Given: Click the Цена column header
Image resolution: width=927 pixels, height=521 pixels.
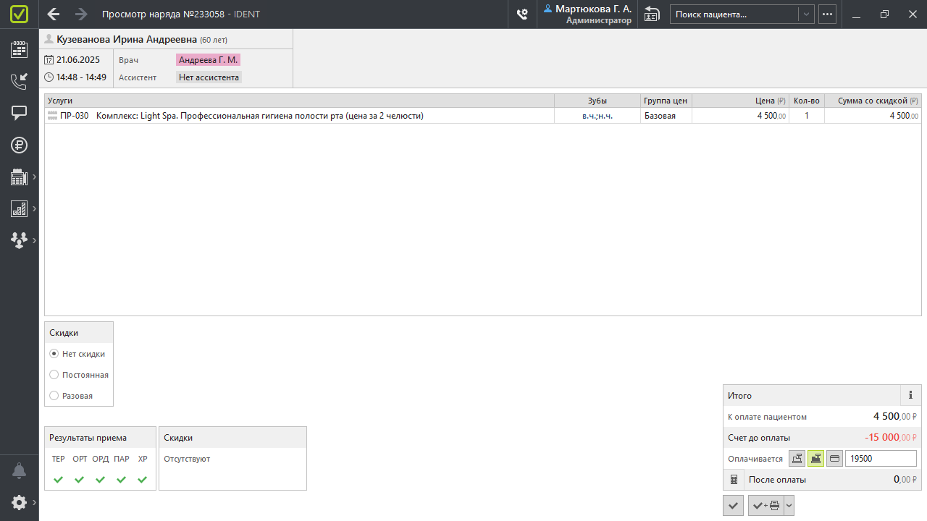Looking at the screenshot, I should pos(740,101).
